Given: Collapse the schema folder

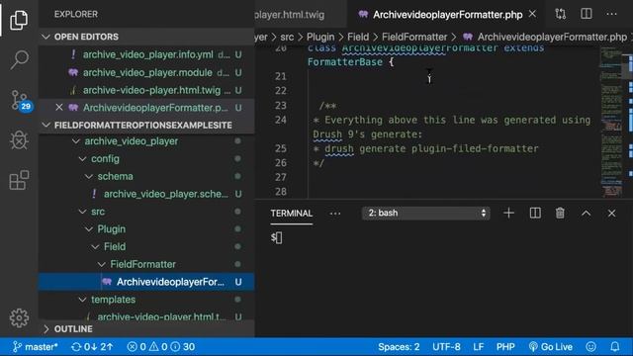Looking at the screenshot, I should pos(146,176).
